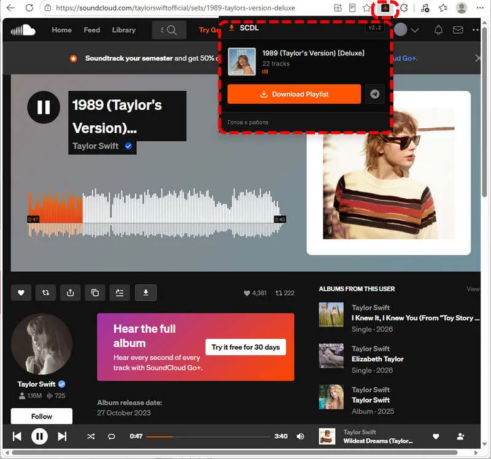491x459 pixels.
Task: Open Taylor Swift's round profile picture
Action: pos(42,344)
